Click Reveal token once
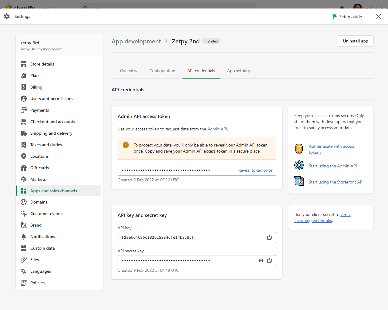Viewport: 388px width, 310px height. pyautogui.click(x=255, y=170)
